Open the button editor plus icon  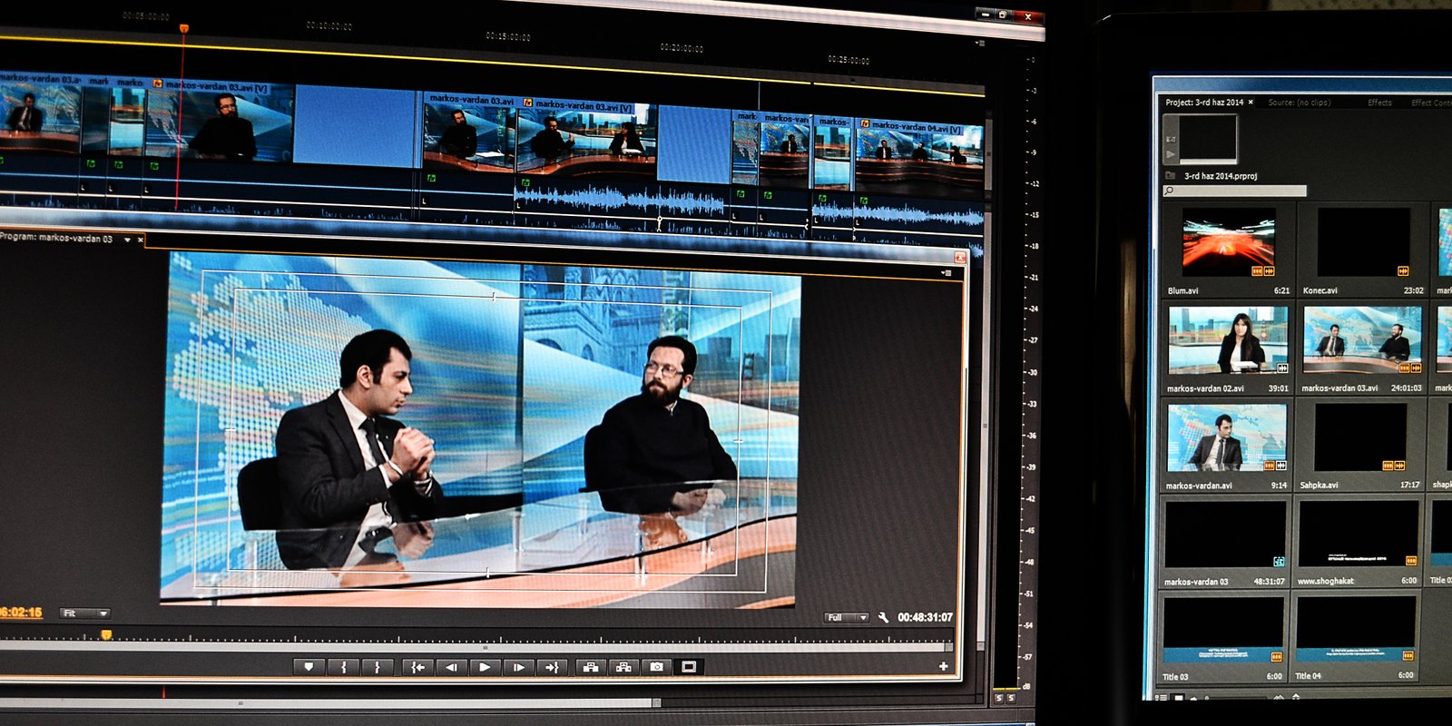pos(944,666)
